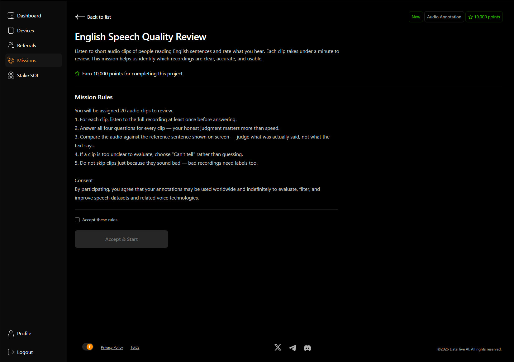Image resolution: width=514 pixels, height=362 pixels.
Task: Open the Privacy Policy link
Action: click(x=112, y=347)
